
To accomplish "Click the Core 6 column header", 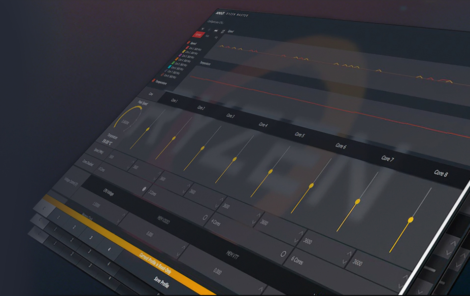I will 341,146.
